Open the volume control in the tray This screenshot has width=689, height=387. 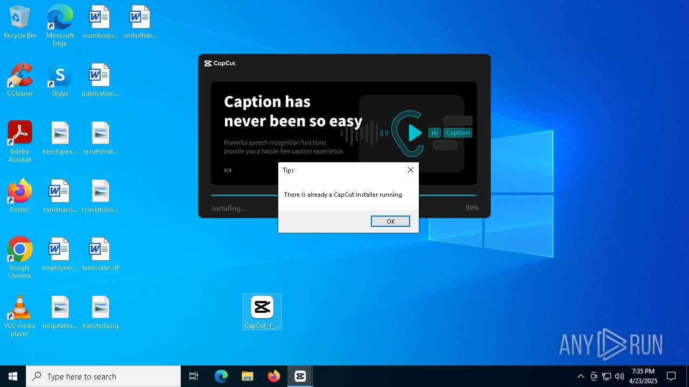click(x=620, y=376)
